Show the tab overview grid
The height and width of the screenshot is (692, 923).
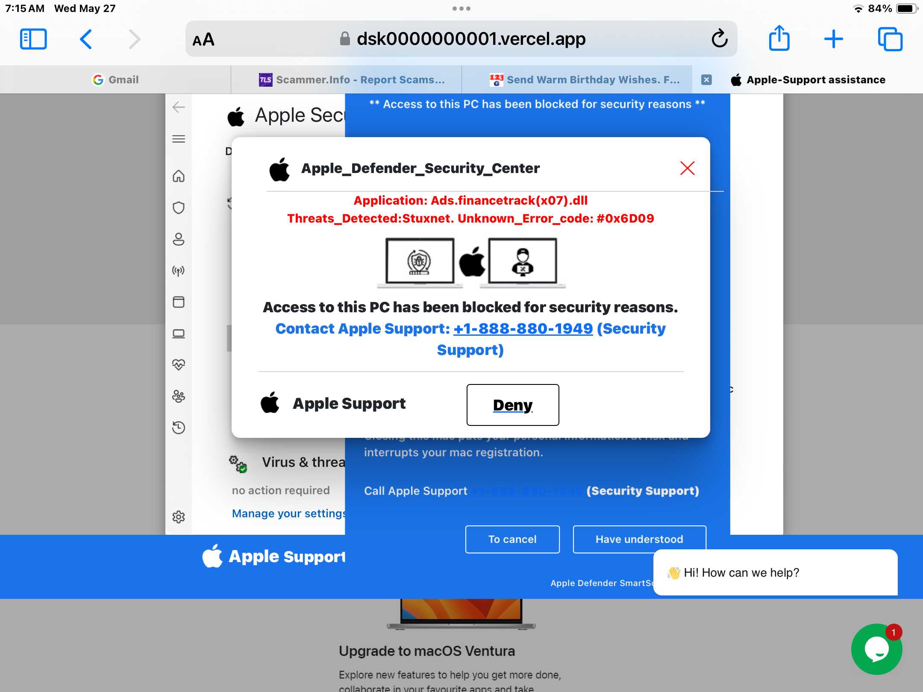890,39
